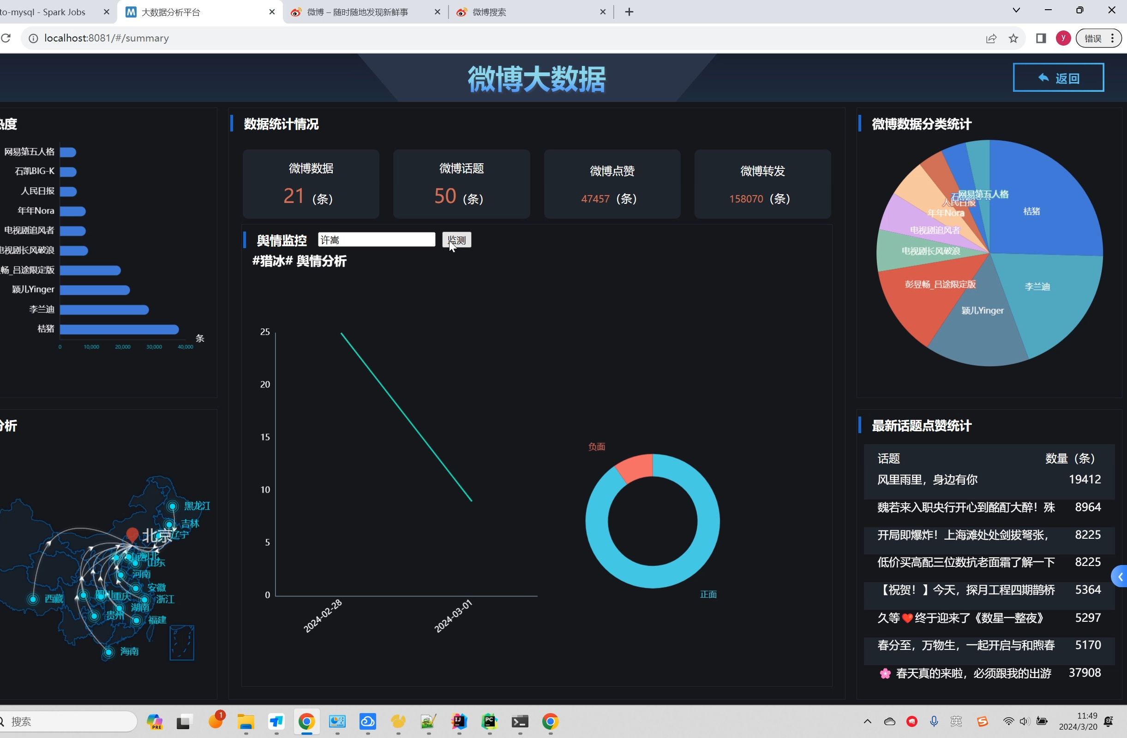Click the microphone tray icon
The image size is (1127, 738).
pyautogui.click(x=934, y=721)
